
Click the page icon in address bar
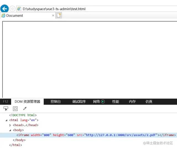[19, 9]
